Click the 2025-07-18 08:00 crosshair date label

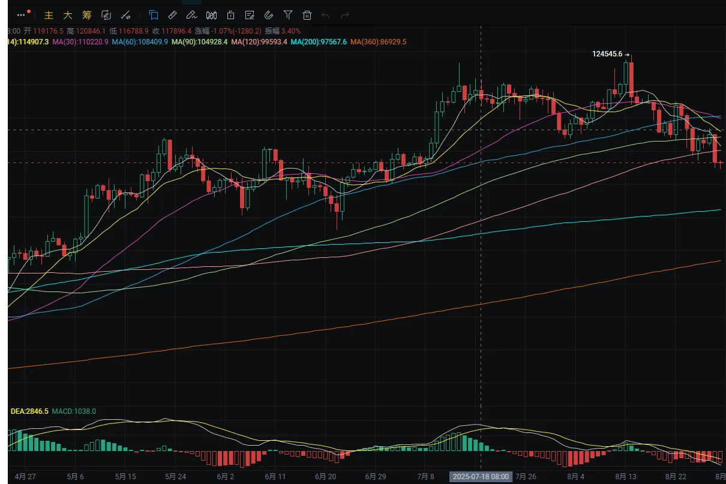[x=481, y=477]
